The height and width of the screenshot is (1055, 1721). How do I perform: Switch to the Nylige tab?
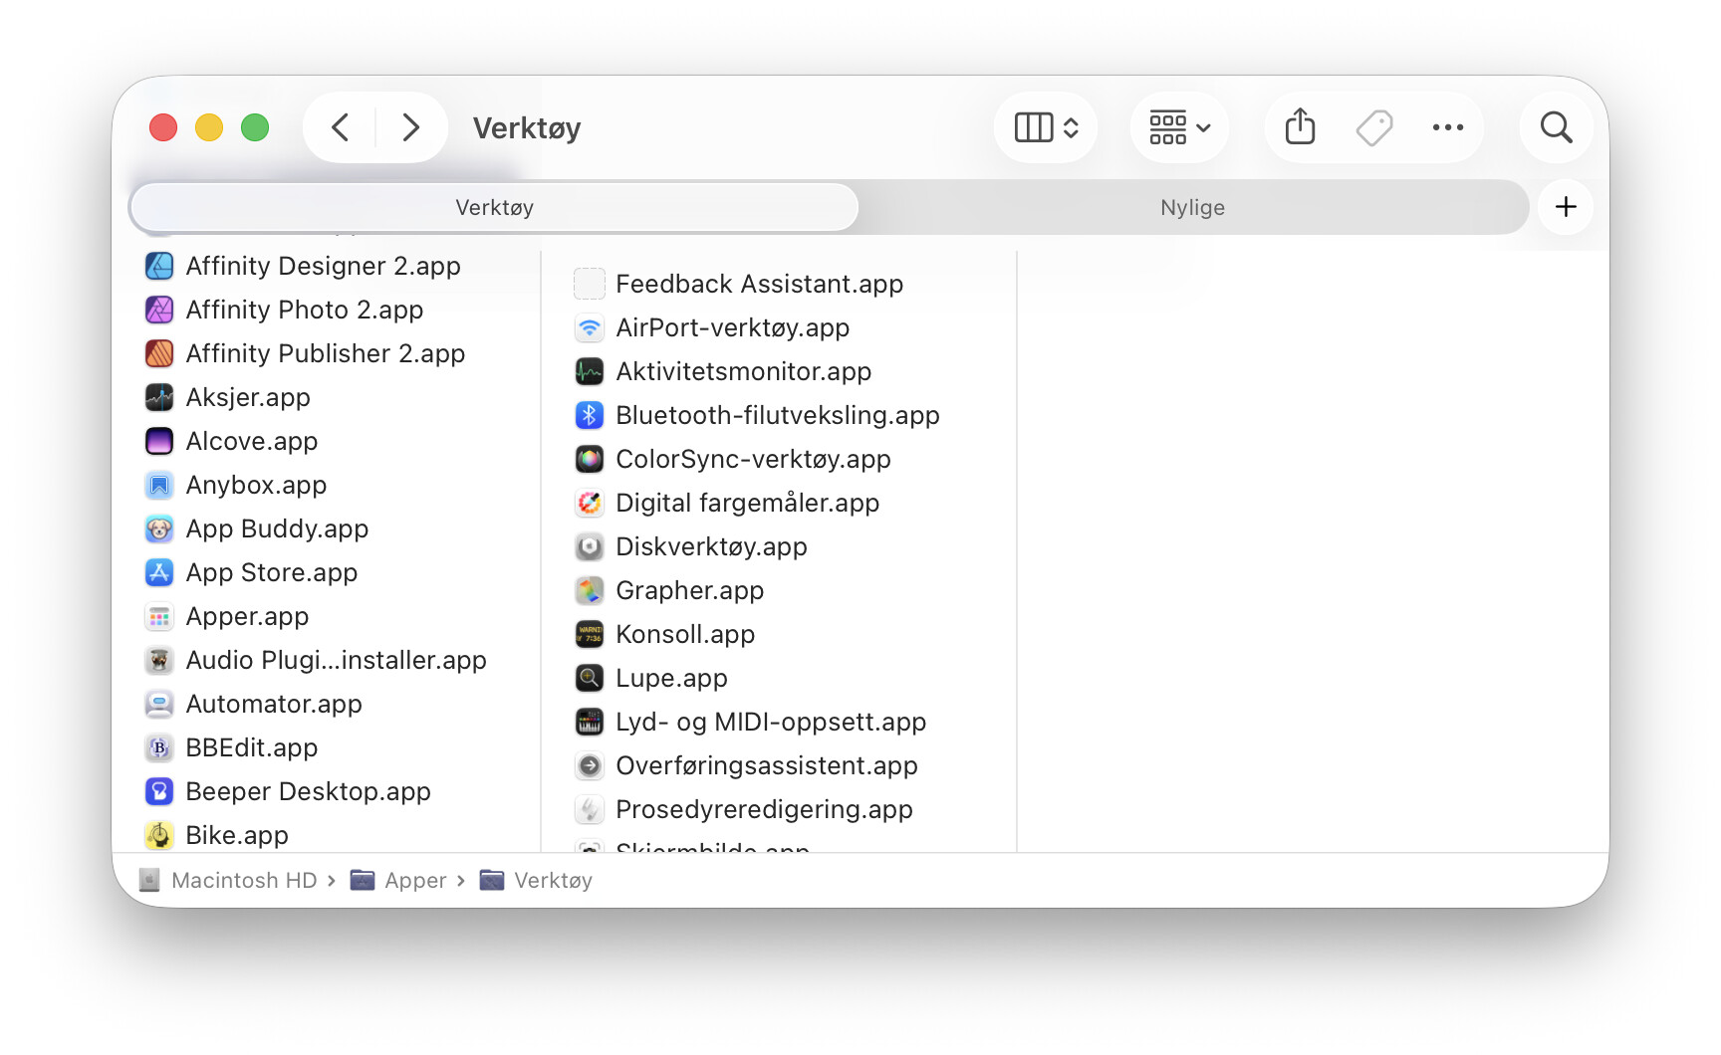[1192, 208]
